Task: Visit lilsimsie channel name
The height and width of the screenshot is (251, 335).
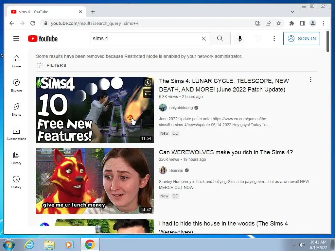Action: pyautogui.click(x=176, y=171)
